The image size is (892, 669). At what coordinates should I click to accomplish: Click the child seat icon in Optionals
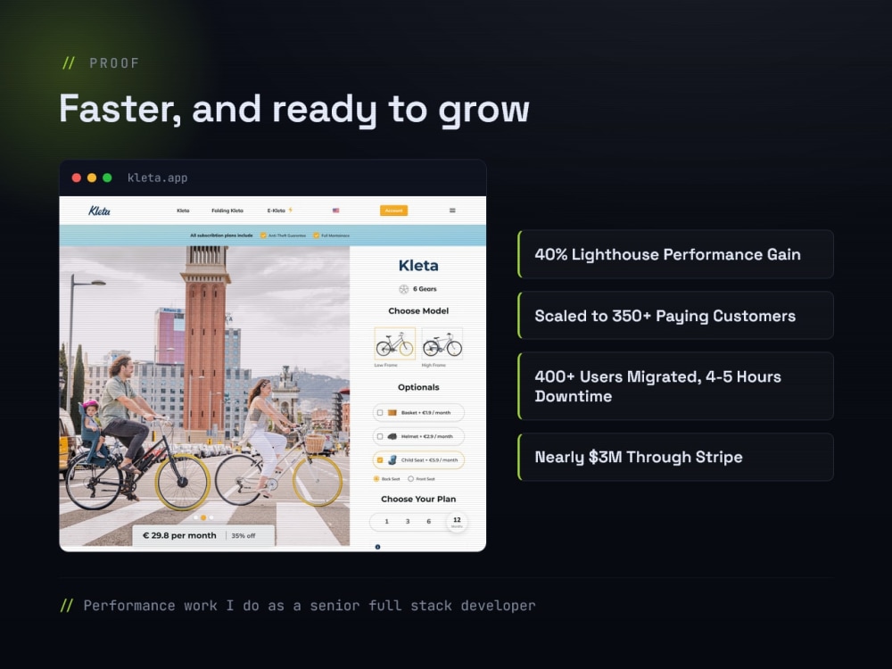pyautogui.click(x=392, y=460)
